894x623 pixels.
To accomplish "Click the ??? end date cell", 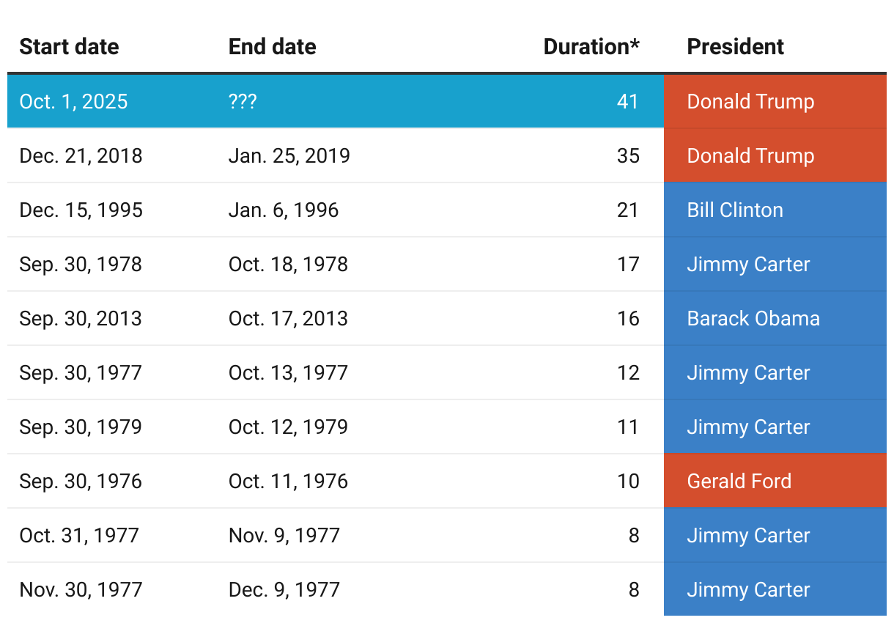I will [243, 101].
